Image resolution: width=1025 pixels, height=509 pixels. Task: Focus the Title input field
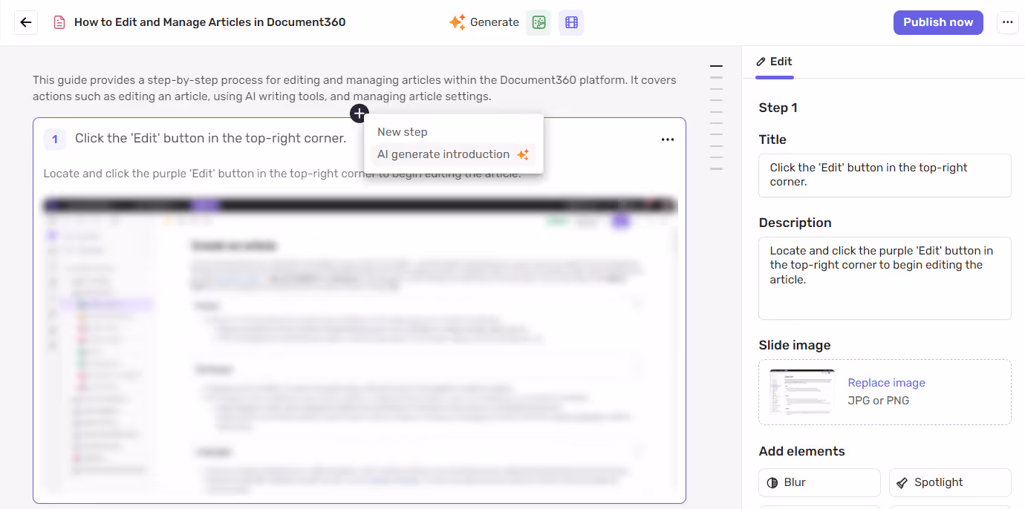[885, 175]
